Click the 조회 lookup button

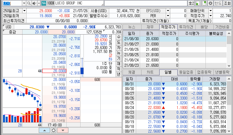(227, 3)
